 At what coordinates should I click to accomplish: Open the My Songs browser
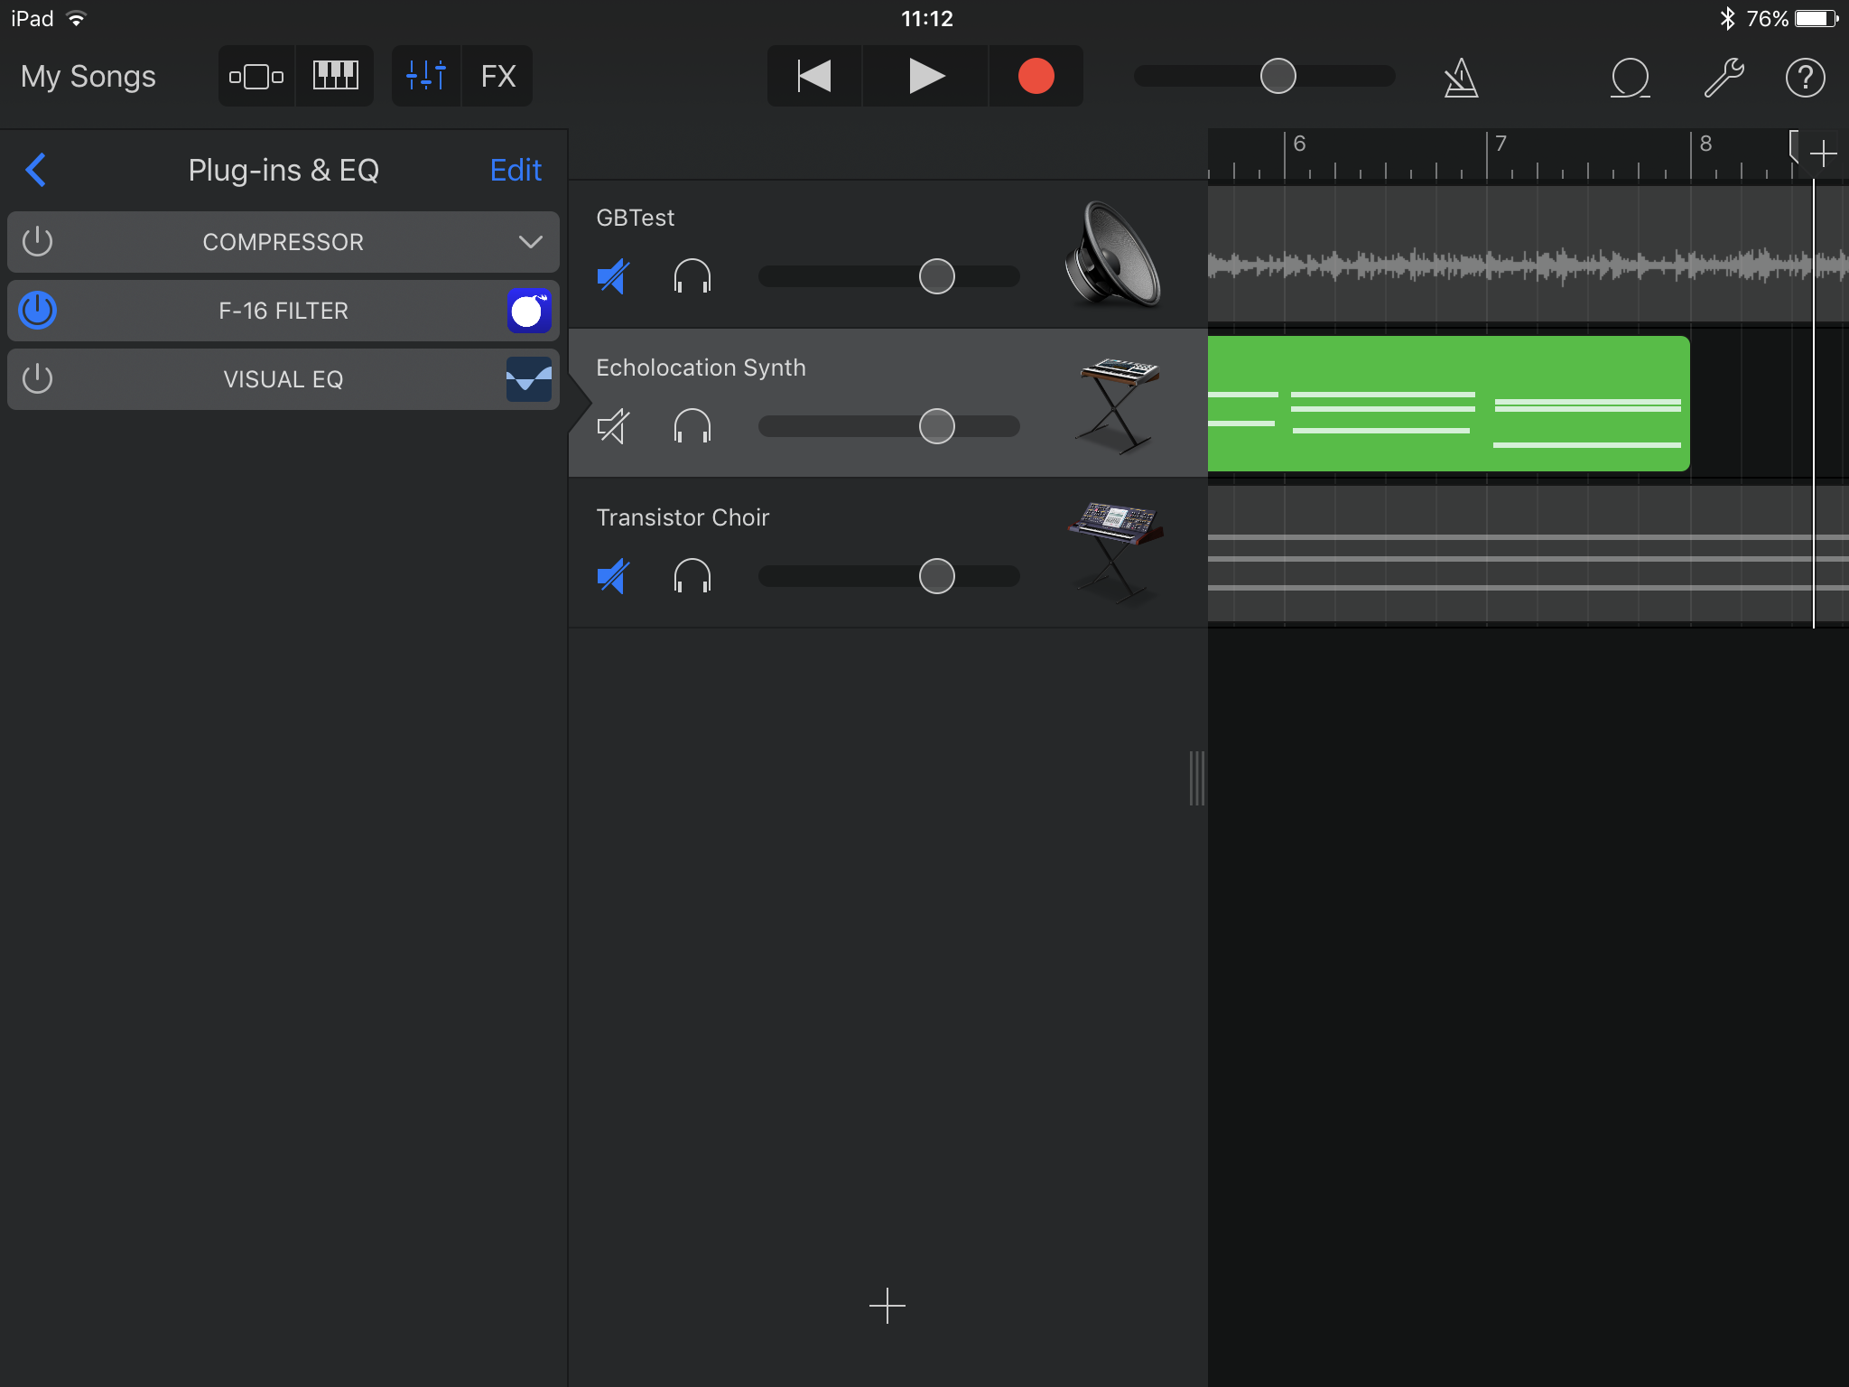click(88, 77)
